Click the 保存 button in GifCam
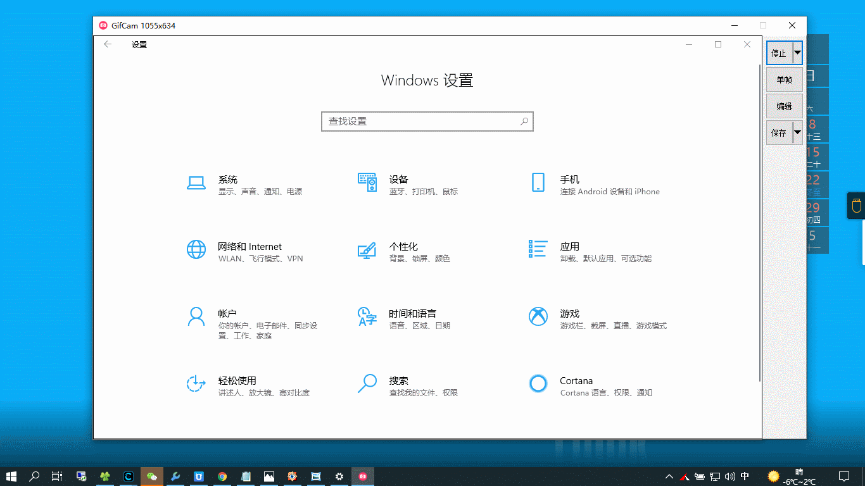The width and height of the screenshot is (865, 486). pos(780,133)
